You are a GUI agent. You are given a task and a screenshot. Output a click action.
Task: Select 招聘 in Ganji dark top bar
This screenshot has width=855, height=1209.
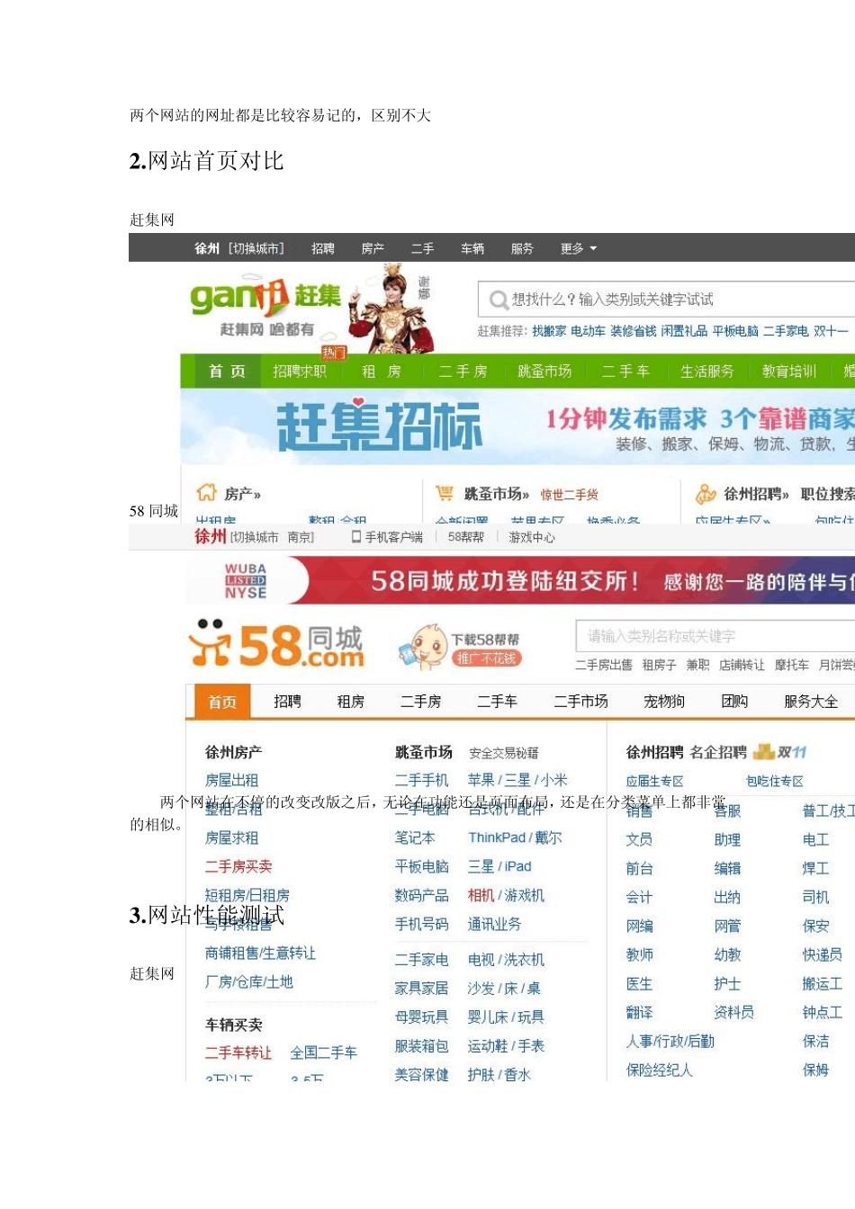(x=323, y=248)
